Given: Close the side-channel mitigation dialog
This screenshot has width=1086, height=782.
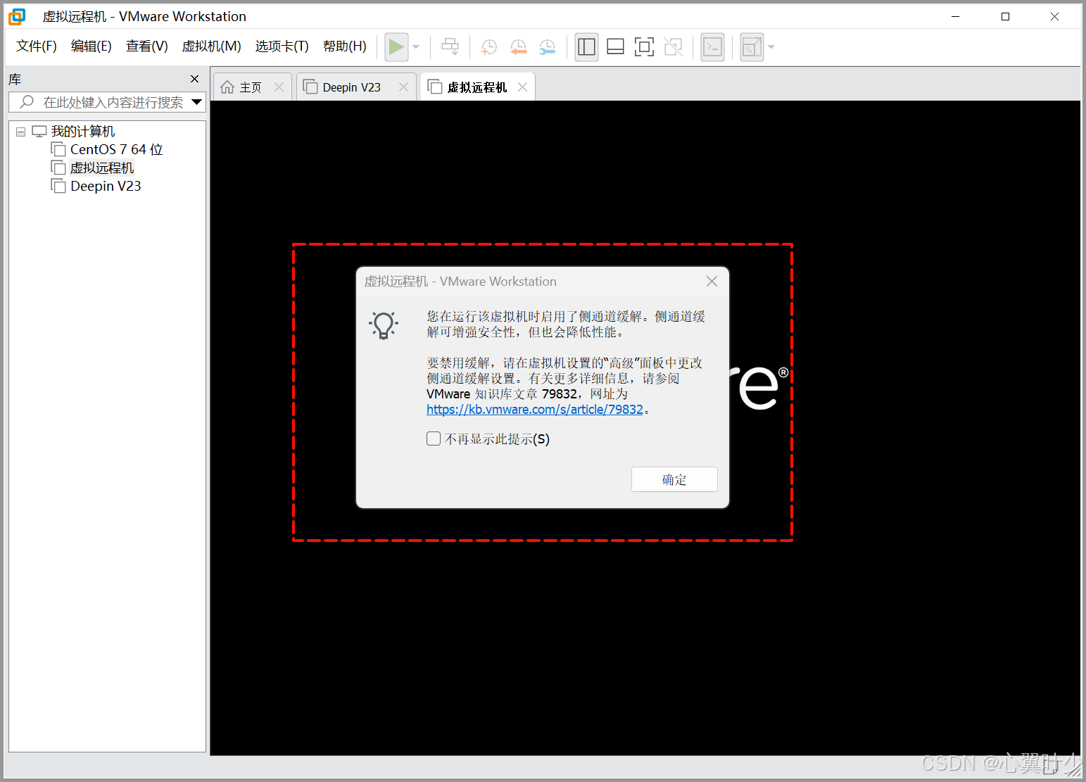Looking at the screenshot, I should click(x=712, y=281).
